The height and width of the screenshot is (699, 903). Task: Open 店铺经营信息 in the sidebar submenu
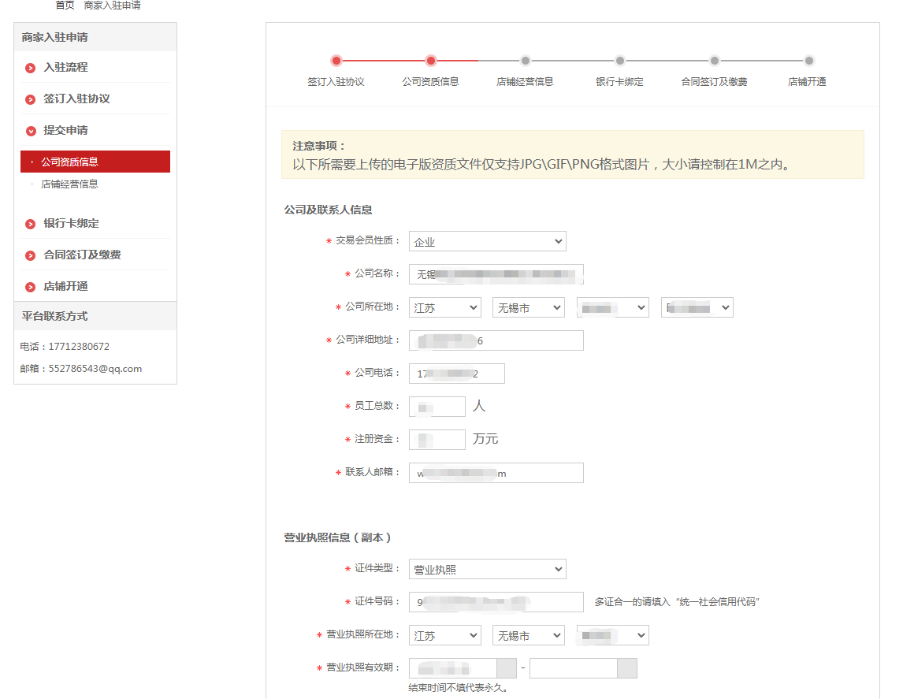69,184
